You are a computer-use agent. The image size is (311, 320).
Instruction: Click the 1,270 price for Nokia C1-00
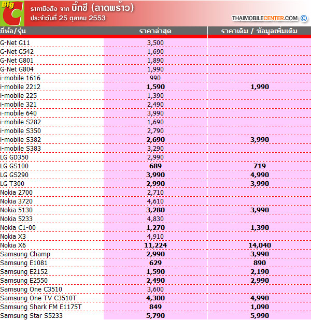tap(155, 227)
